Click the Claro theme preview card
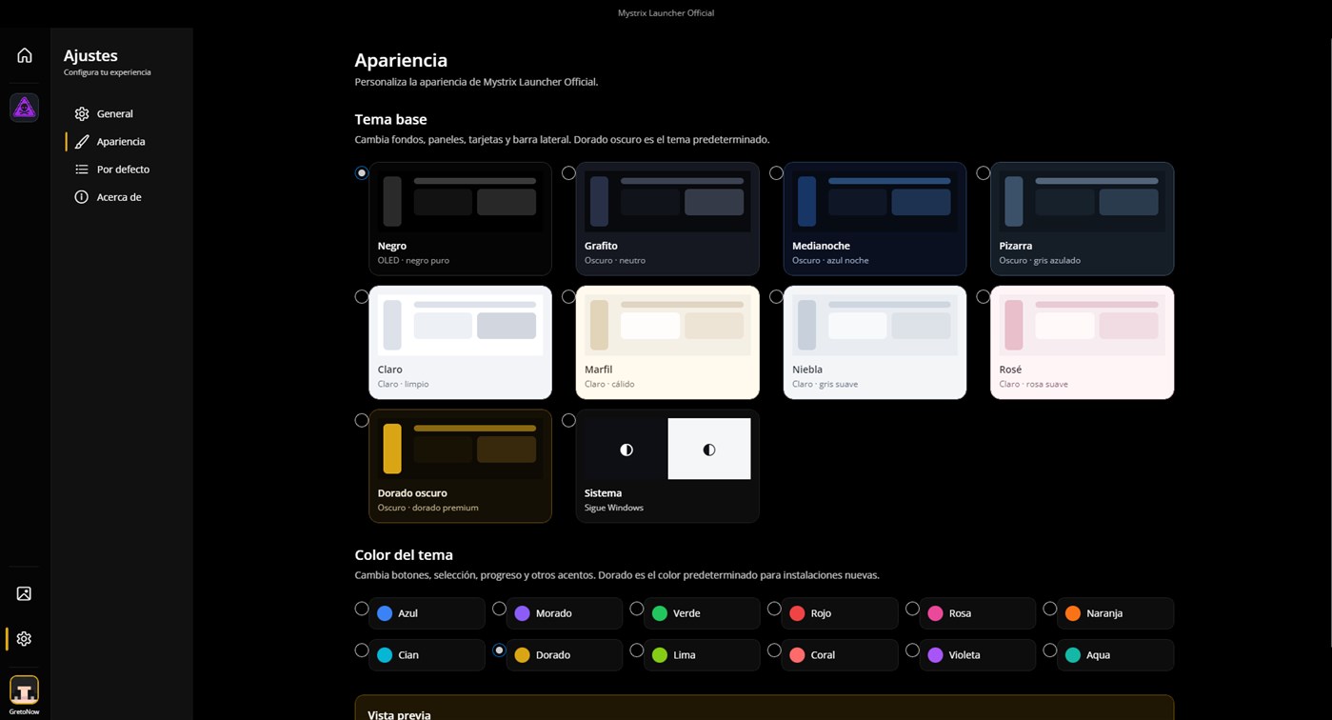Viewport: 1332px width, 720px height. (460, 342)
